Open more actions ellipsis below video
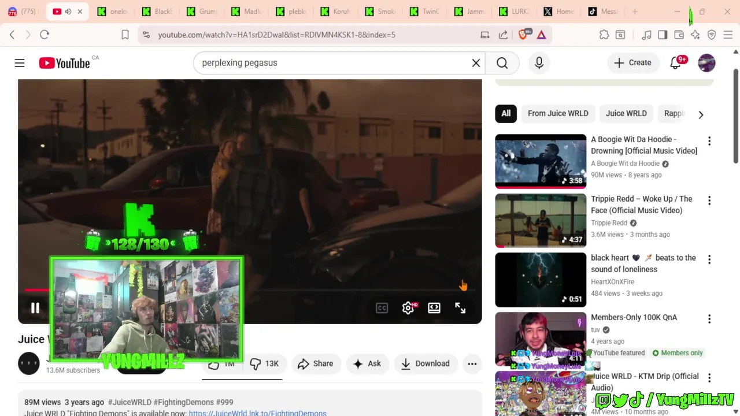The height and width of the screenshot is (416, 740). click(x=472, y=363)
